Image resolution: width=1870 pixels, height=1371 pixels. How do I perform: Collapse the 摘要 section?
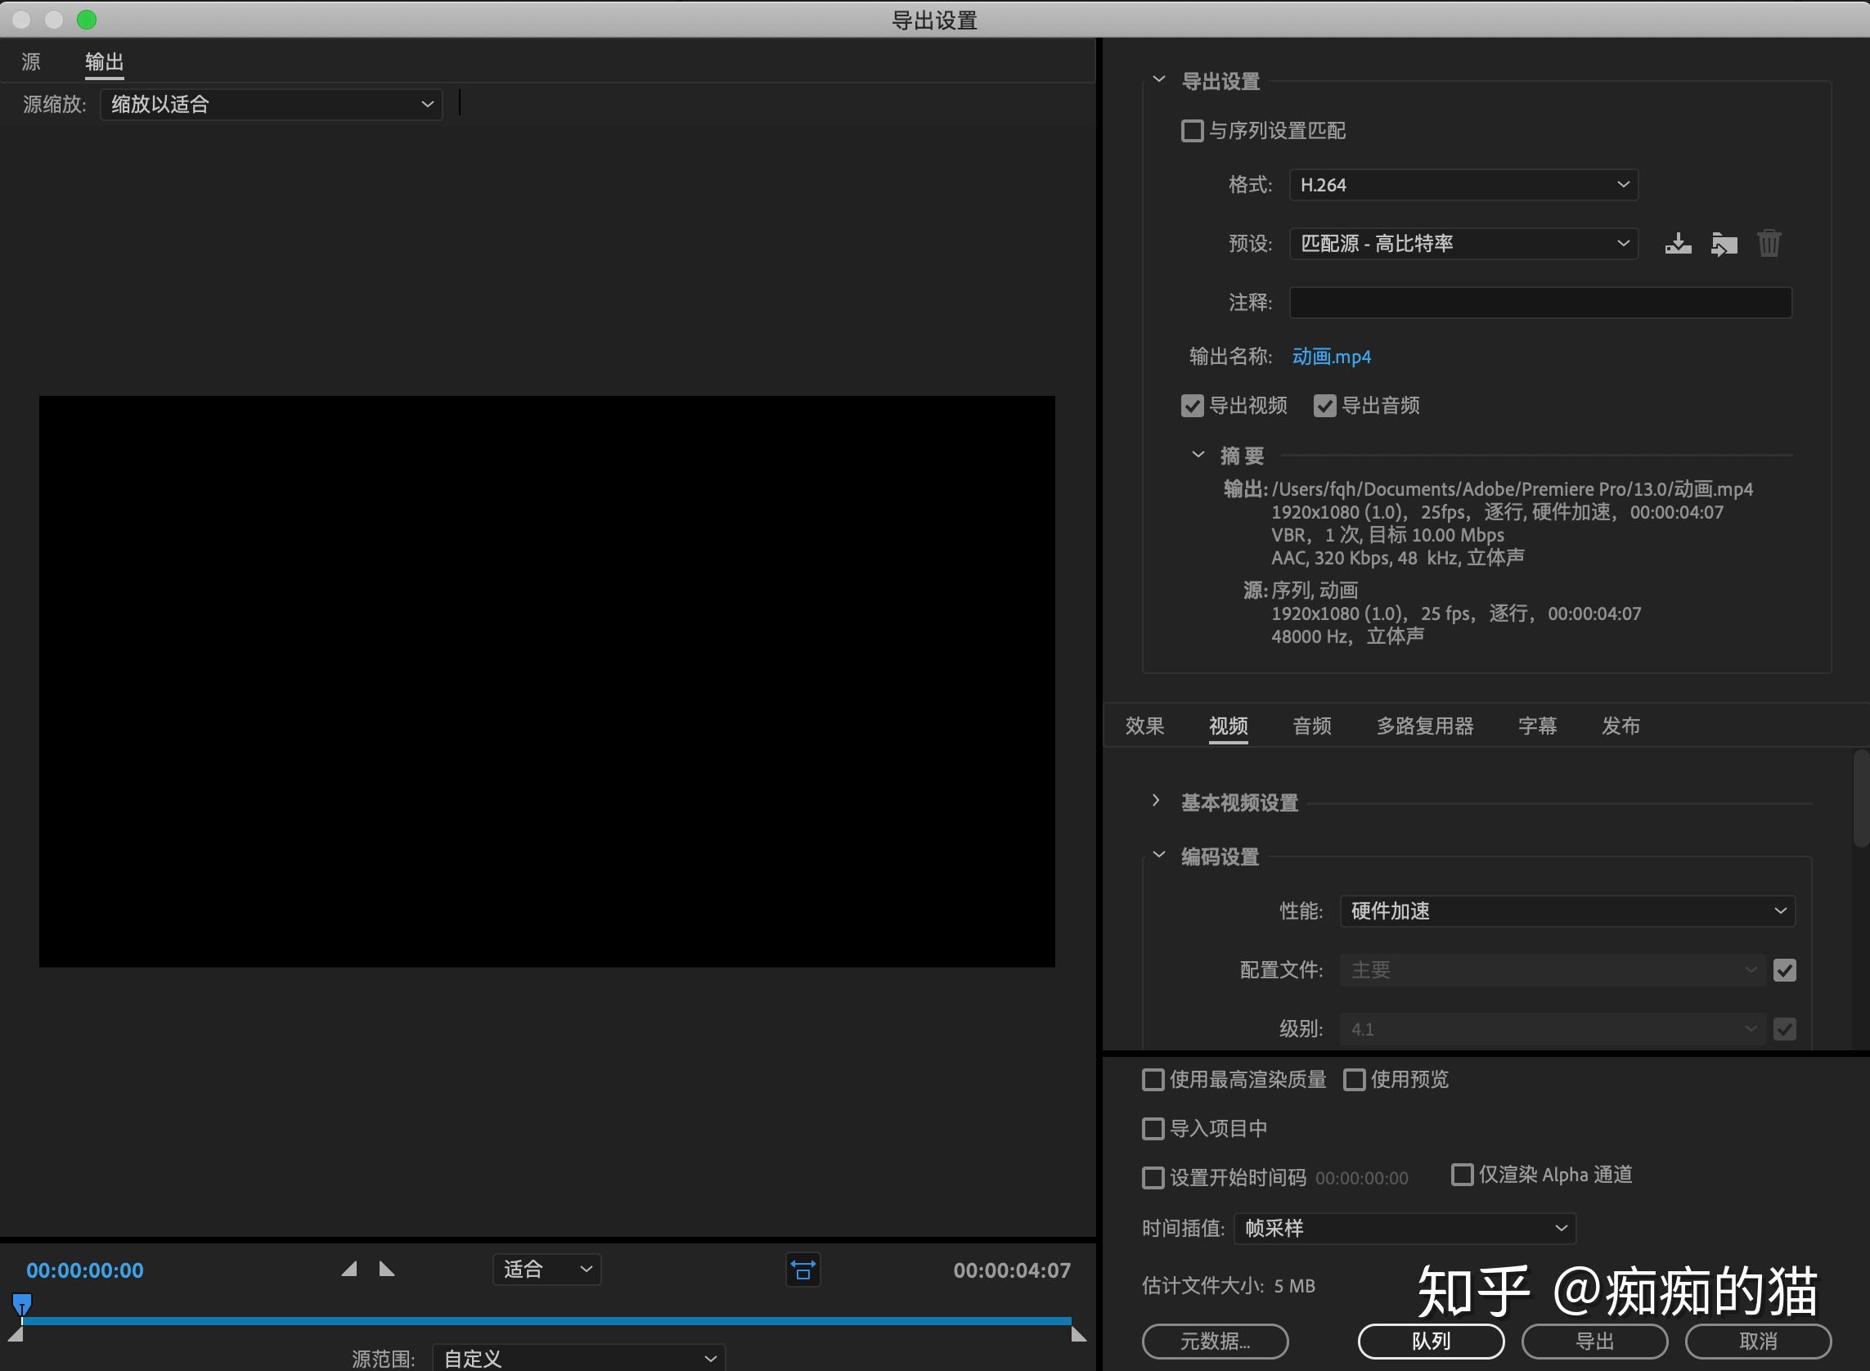1198,455
